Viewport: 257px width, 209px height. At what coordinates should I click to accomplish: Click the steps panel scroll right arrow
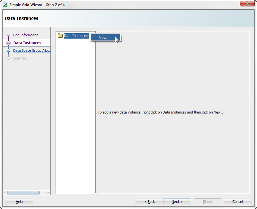pyautogui.click(x=48, y=192)
